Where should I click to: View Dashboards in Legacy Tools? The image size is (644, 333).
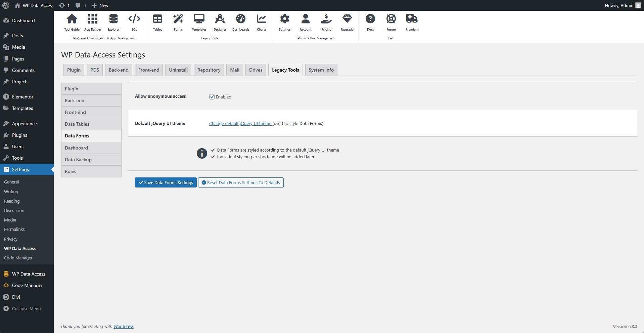[x=240, y=23]
